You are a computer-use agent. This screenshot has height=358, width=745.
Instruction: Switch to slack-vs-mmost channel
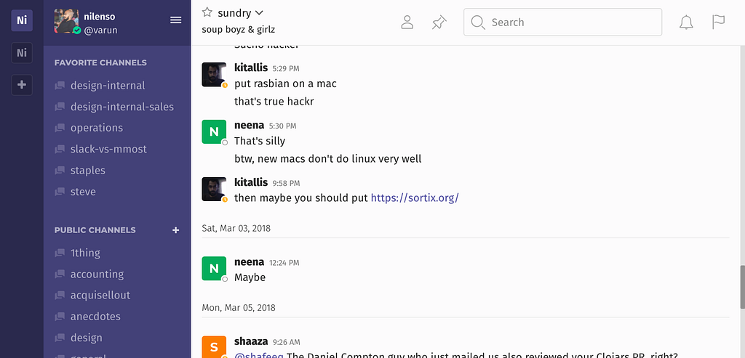108,149
